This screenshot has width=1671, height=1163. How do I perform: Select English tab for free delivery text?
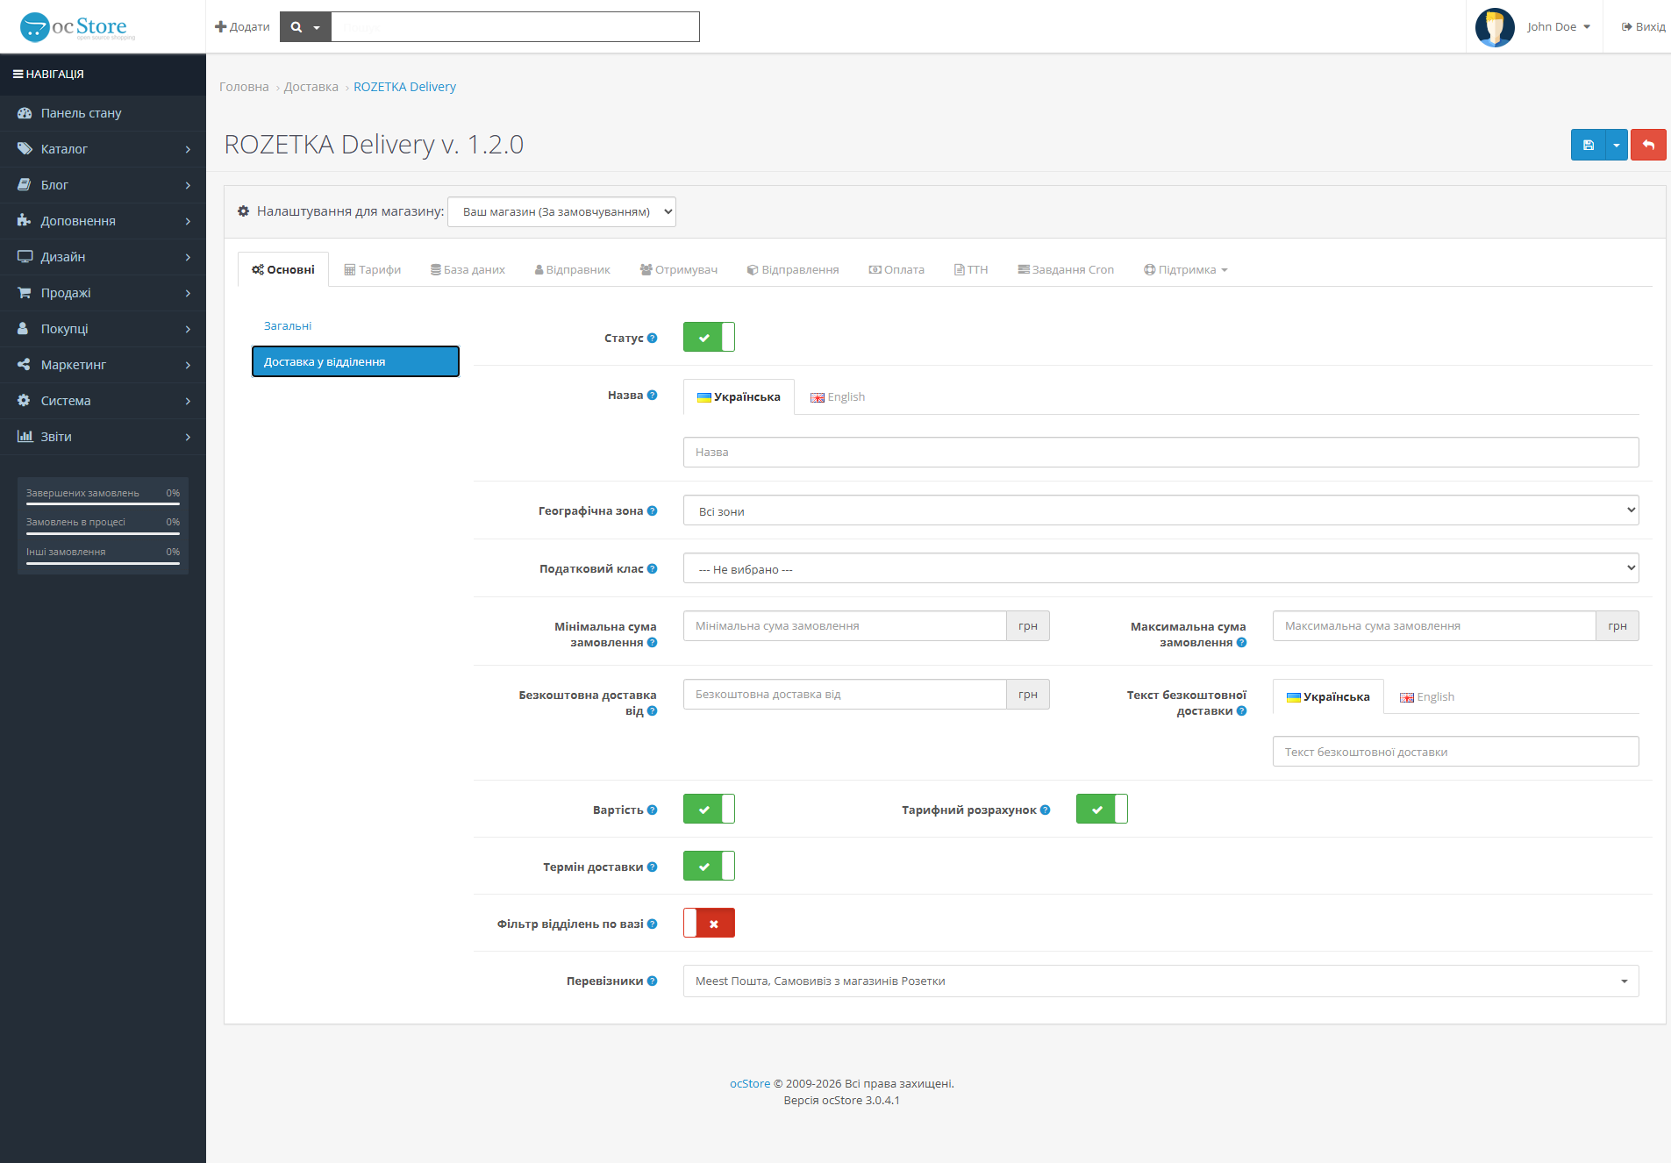click(x=1427, y=696)
